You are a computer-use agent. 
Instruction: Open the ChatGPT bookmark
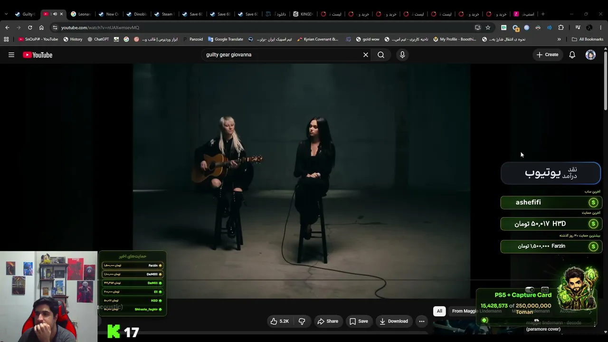coord(98,39)
